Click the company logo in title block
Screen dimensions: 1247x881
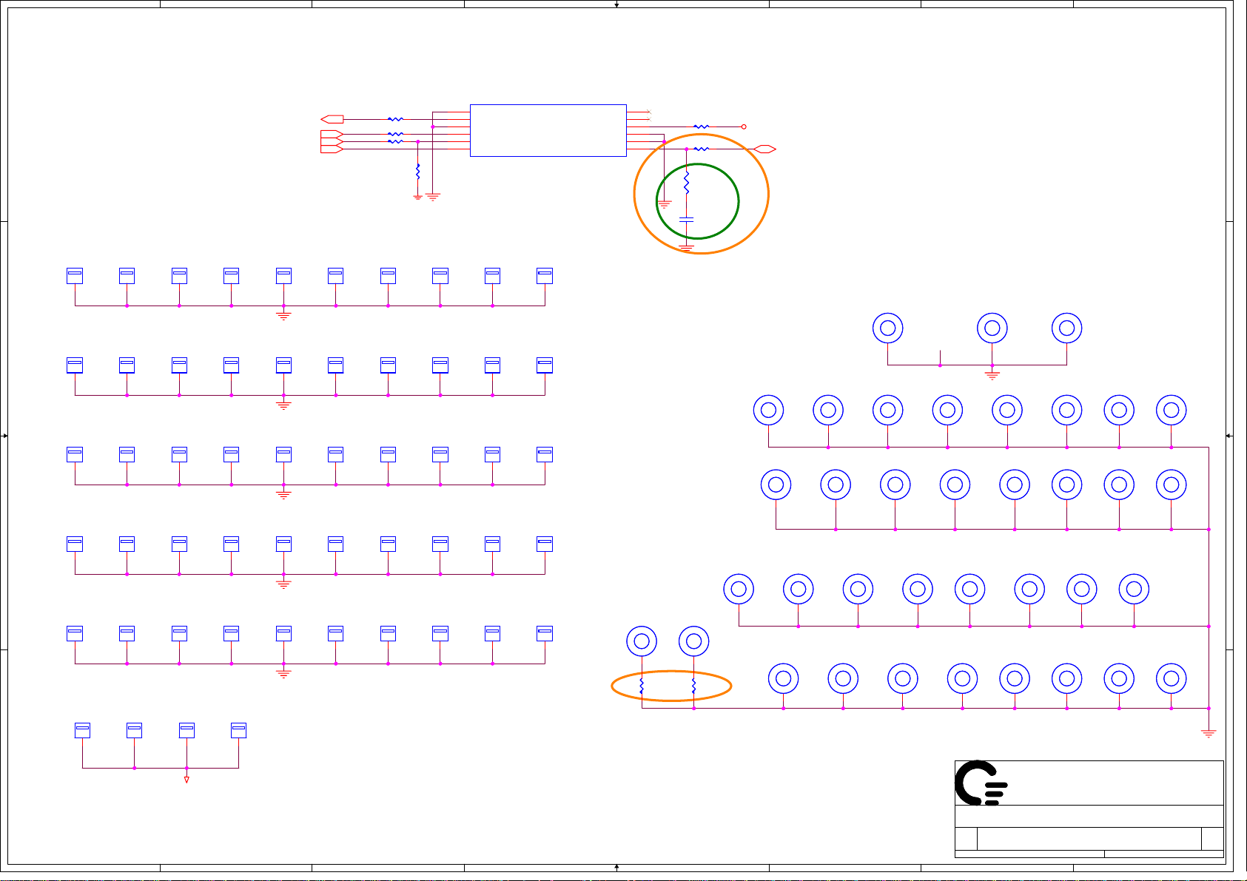coord(981,783)
